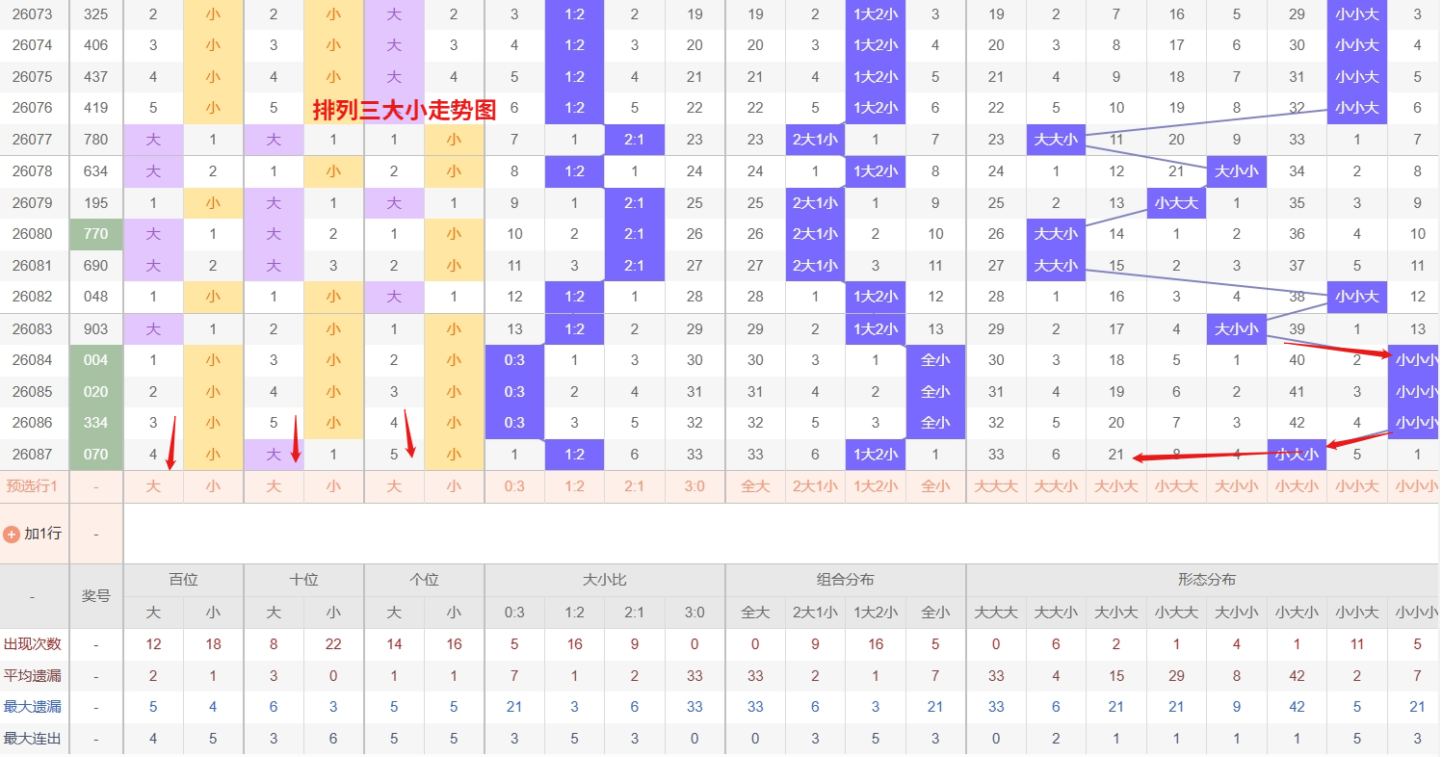
Task: Click the 最大遗漏 statistics row label
Action: [x=32, y=707]
